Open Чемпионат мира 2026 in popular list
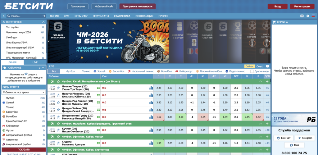This screenshot has width=318, height=155. (x=18, y=32)
